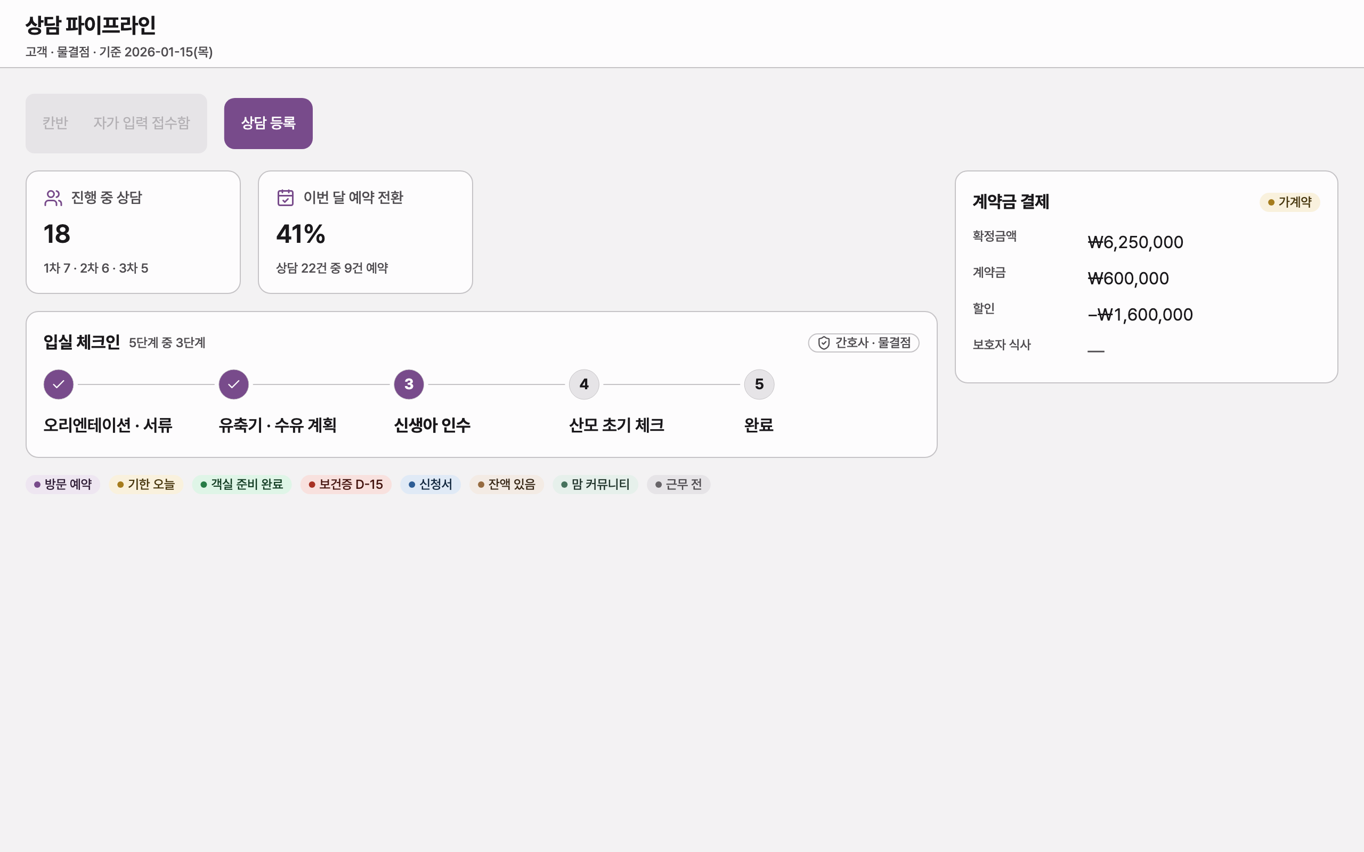Click the 기한 오늘 tag chip
This screenshot has width=1364, height=852.
tap(146, 485)
